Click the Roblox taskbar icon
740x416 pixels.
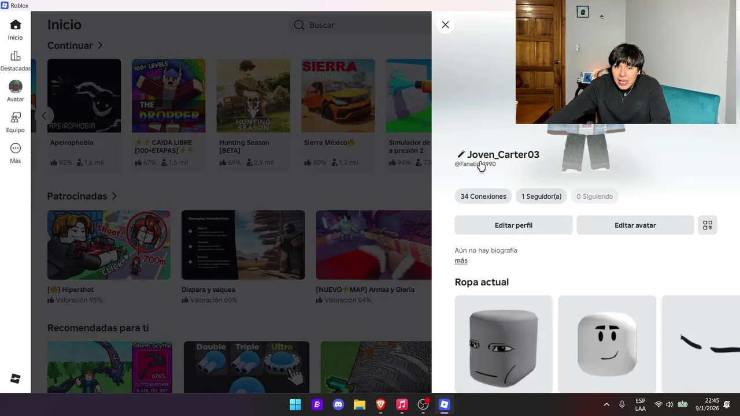coord(444,404)
